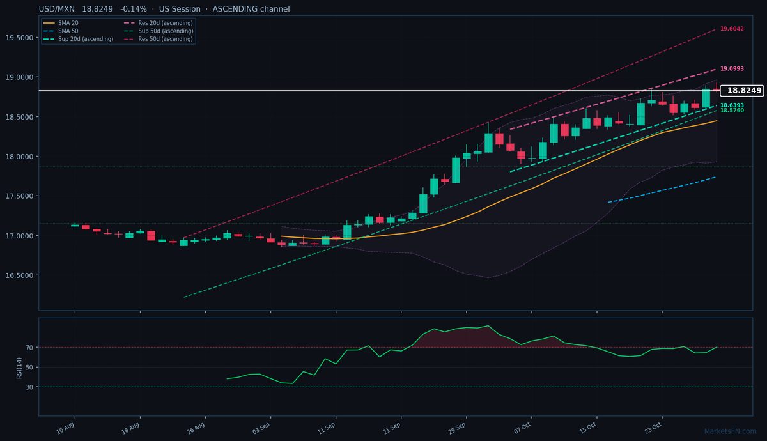Click the 17.5000 price axis tick
Screen dimensions: 767x441
click(x=19, y=196)
